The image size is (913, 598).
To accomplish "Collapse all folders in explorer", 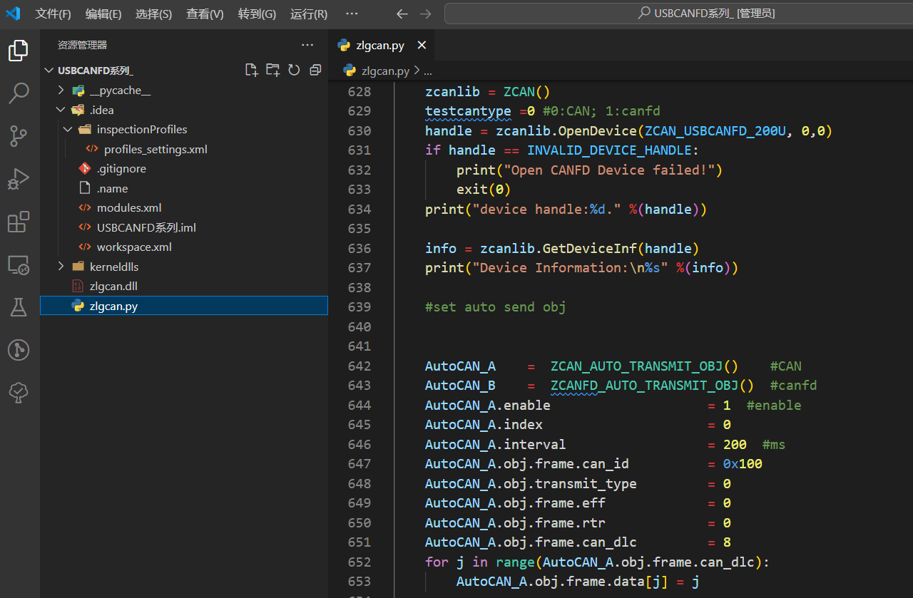I will 315,70.
